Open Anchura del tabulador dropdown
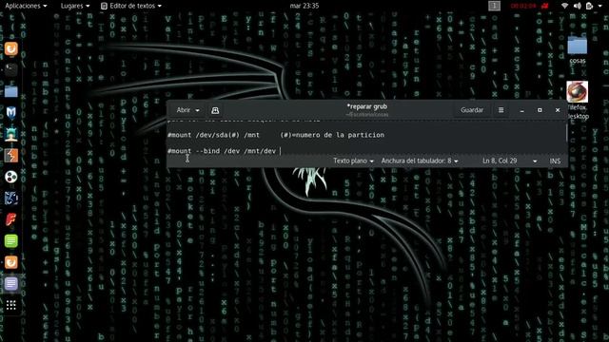609x342 pixels. 420,161
